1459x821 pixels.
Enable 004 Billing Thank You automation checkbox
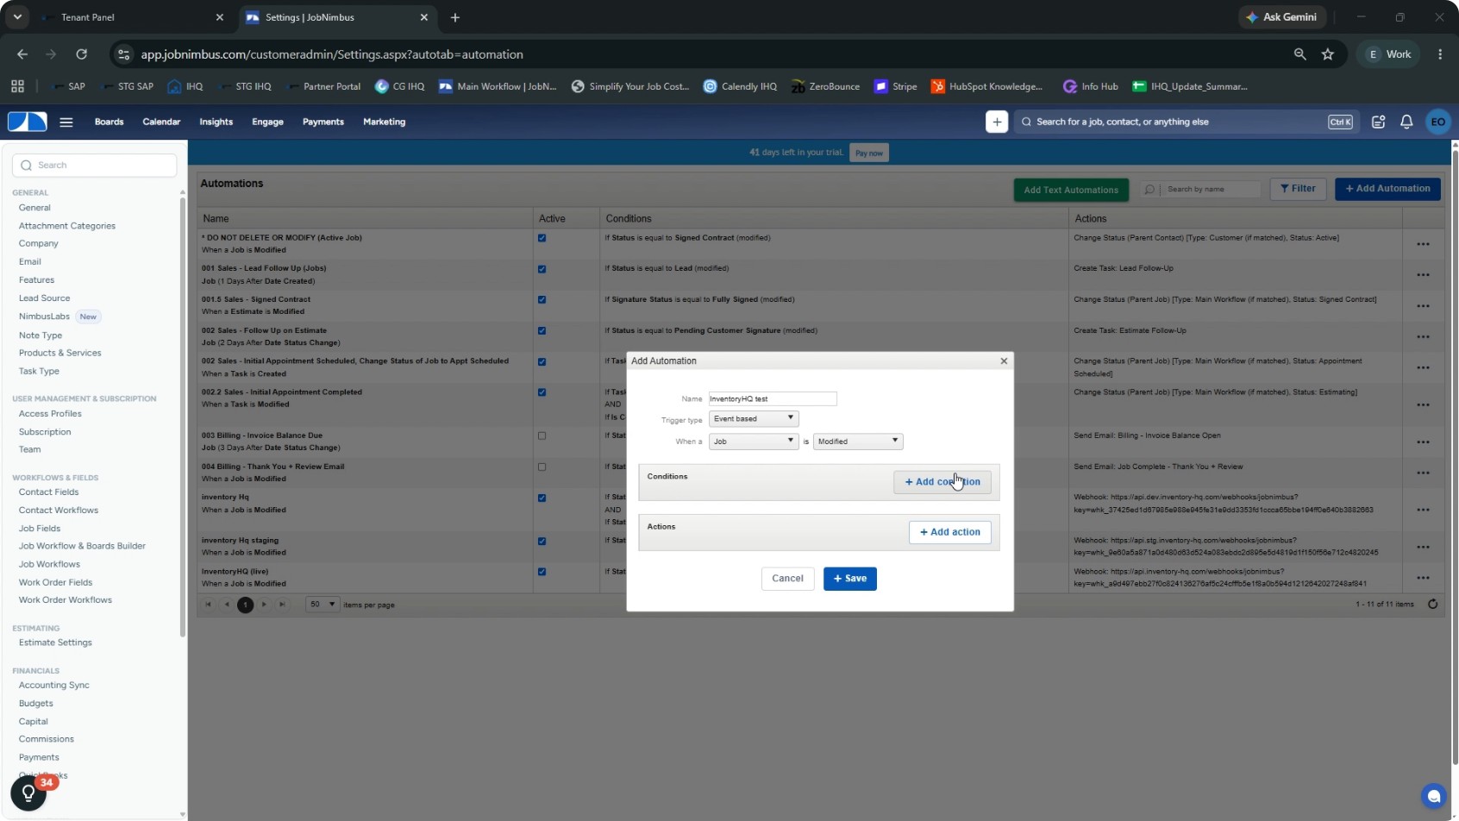click(542, 467)
